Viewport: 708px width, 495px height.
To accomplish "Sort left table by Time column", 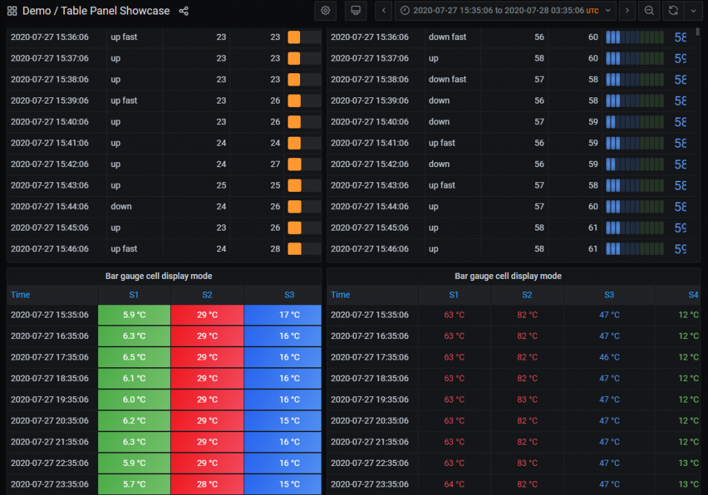I will pos(21,295).
